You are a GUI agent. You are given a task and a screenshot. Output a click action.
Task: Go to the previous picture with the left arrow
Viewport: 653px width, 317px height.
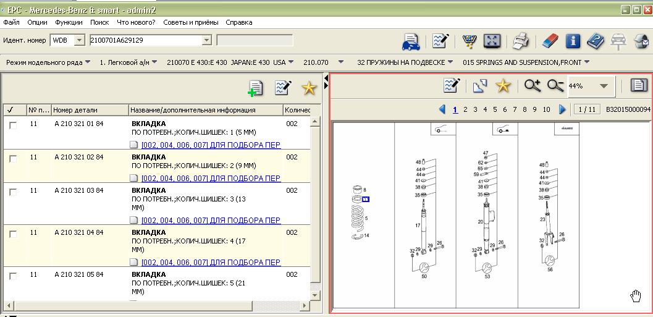click(442, 109)
